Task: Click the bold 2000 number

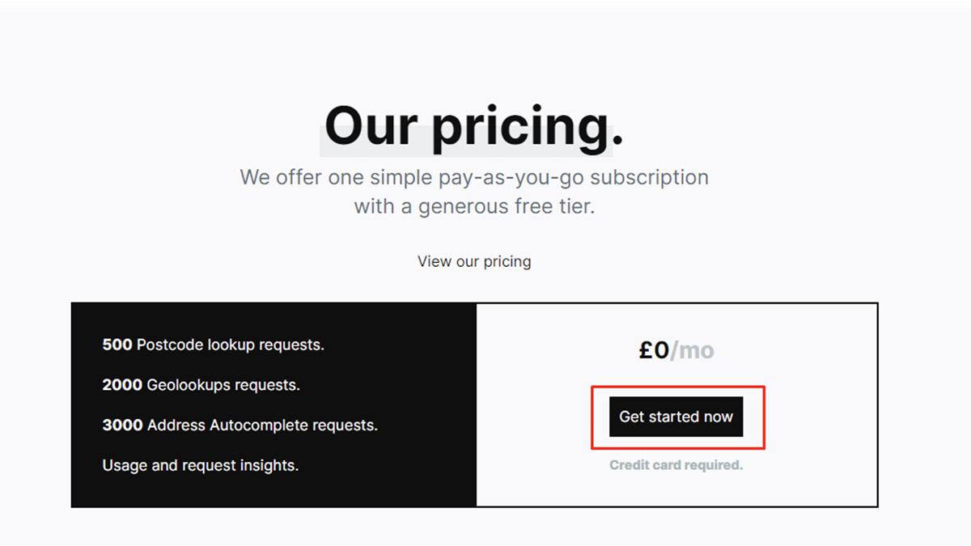Action: pyautogui.click(x=122, y=385)
